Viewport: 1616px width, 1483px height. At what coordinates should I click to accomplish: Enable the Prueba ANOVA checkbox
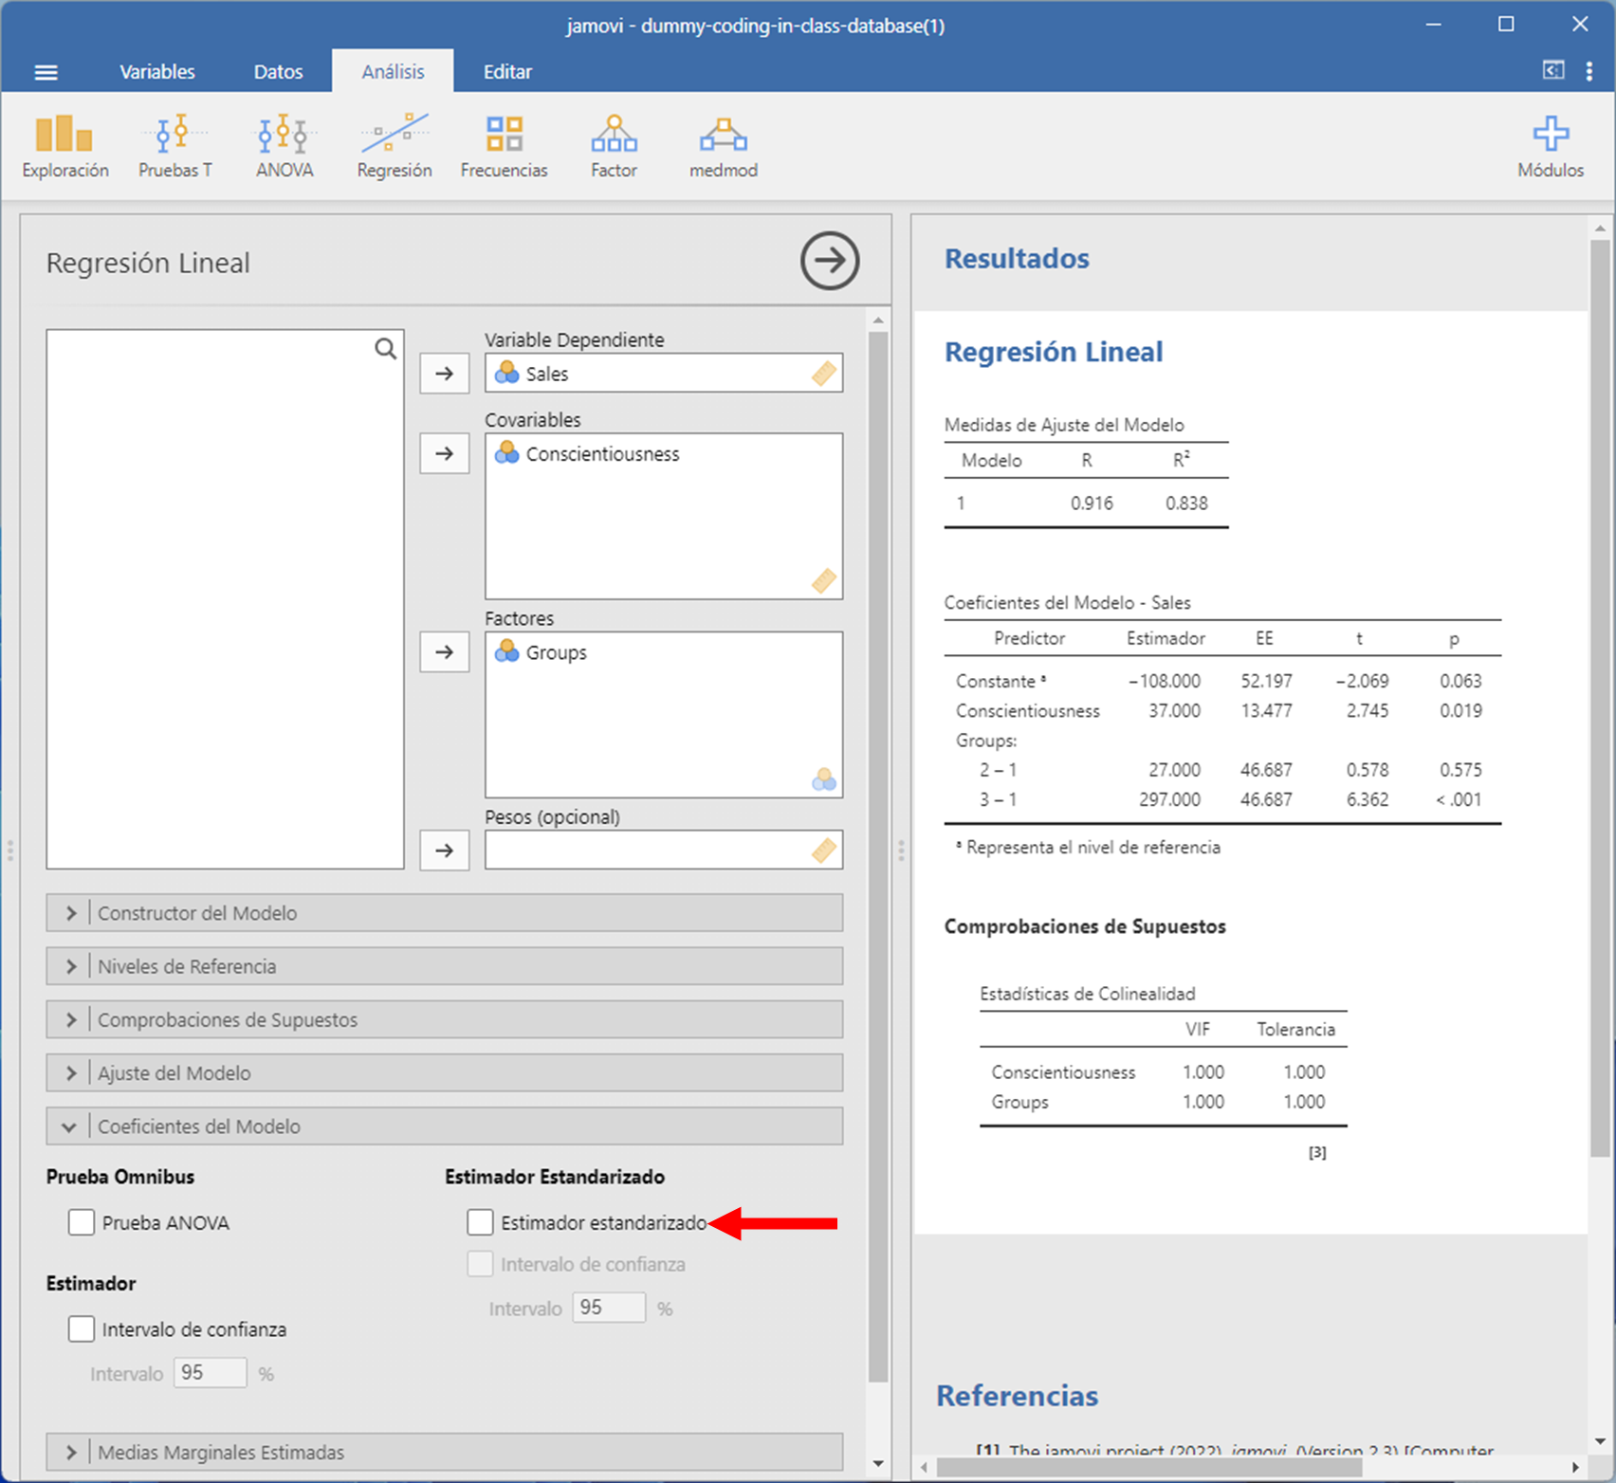(82, 1222)
